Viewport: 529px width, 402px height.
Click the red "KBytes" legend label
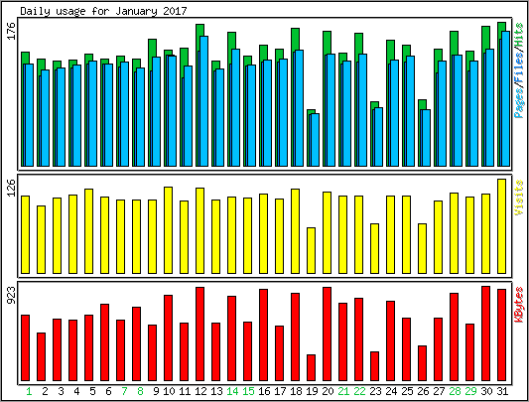pos(518,305)
